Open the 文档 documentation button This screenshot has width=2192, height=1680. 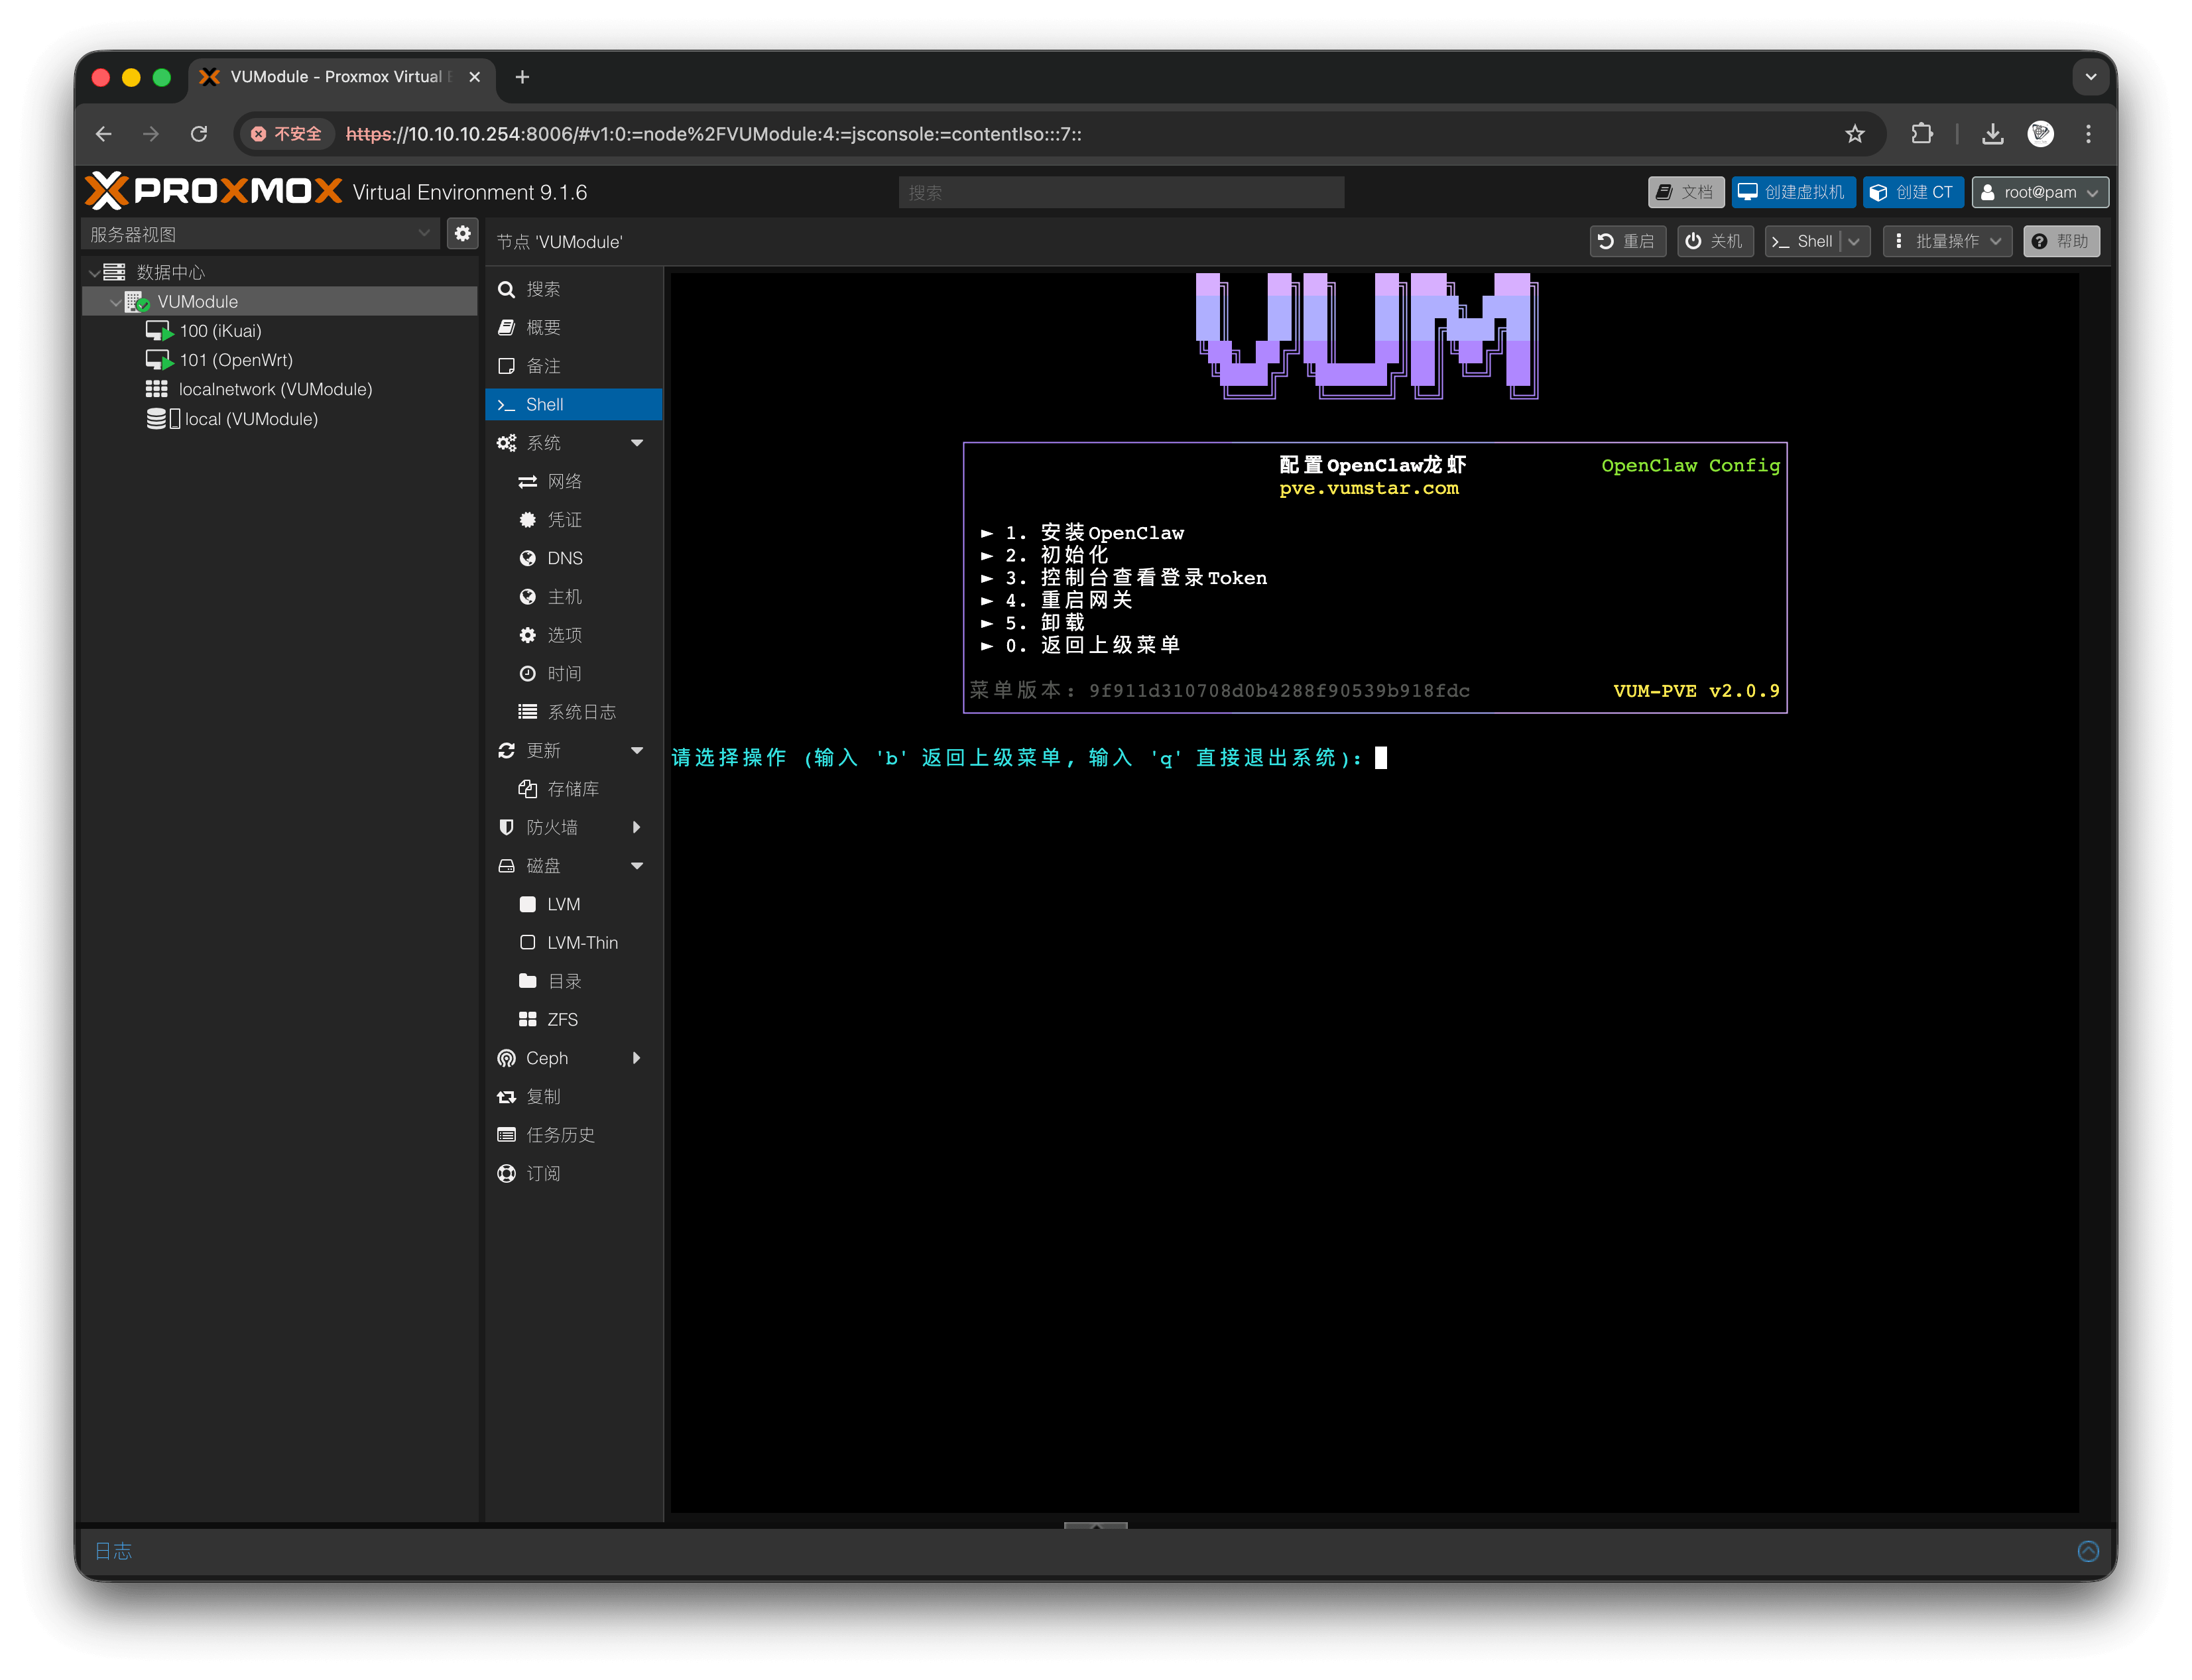coord(1685,192)
